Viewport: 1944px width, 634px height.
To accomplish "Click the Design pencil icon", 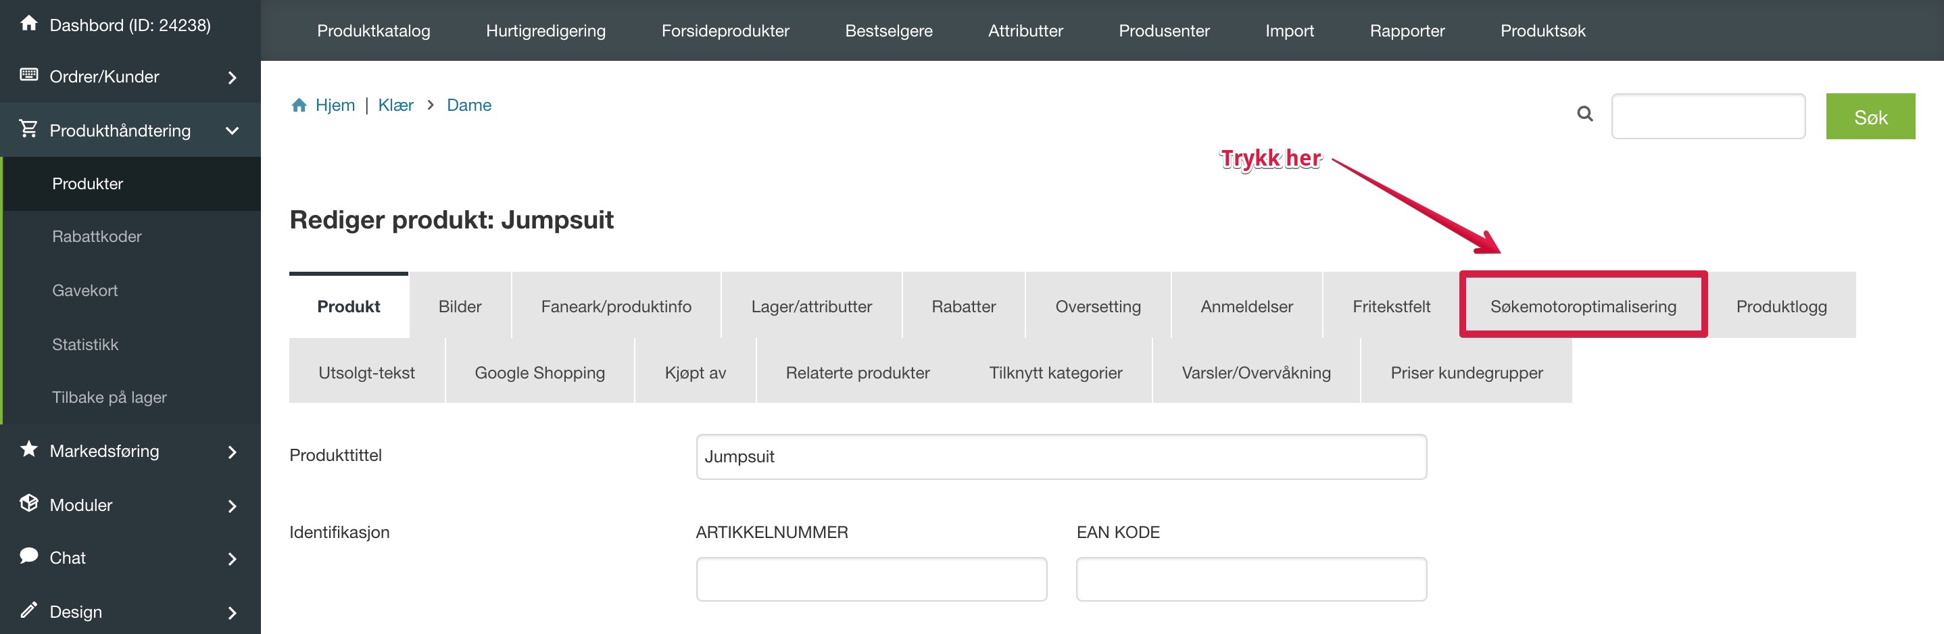I will 28,610.
